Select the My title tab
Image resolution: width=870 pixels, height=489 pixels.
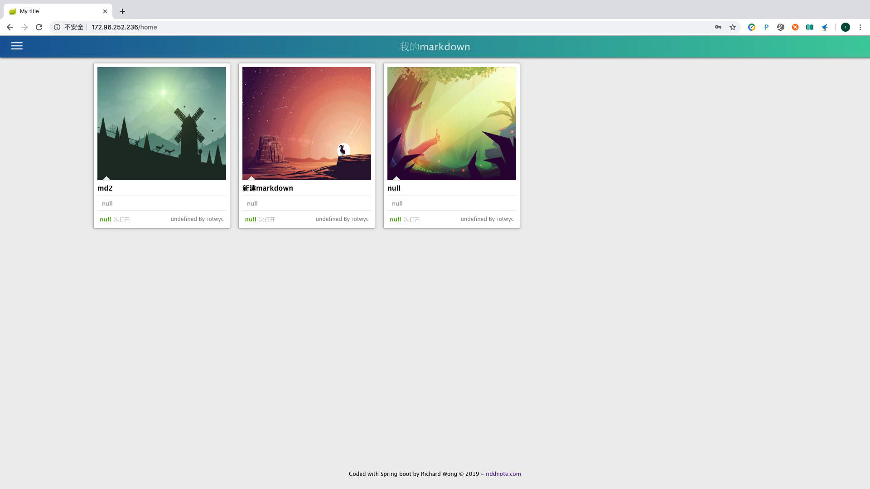(x=58, y=11)
